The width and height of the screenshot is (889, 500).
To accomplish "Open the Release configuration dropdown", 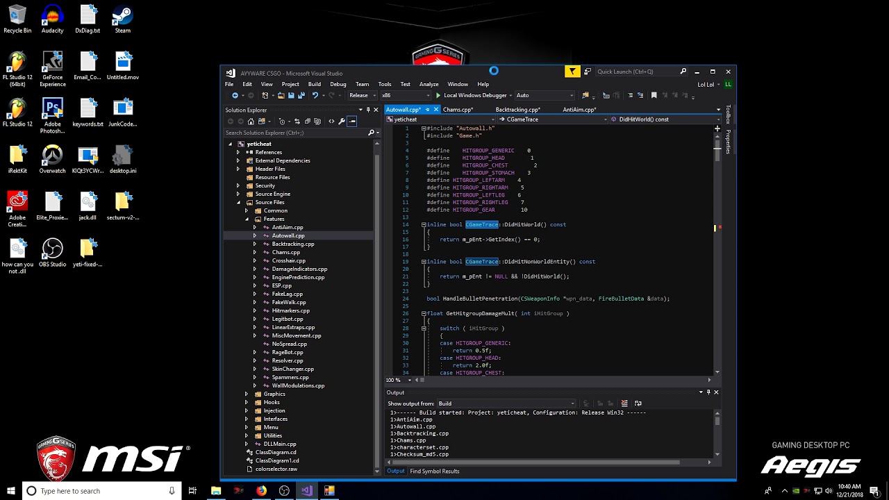I will [363, 95].
